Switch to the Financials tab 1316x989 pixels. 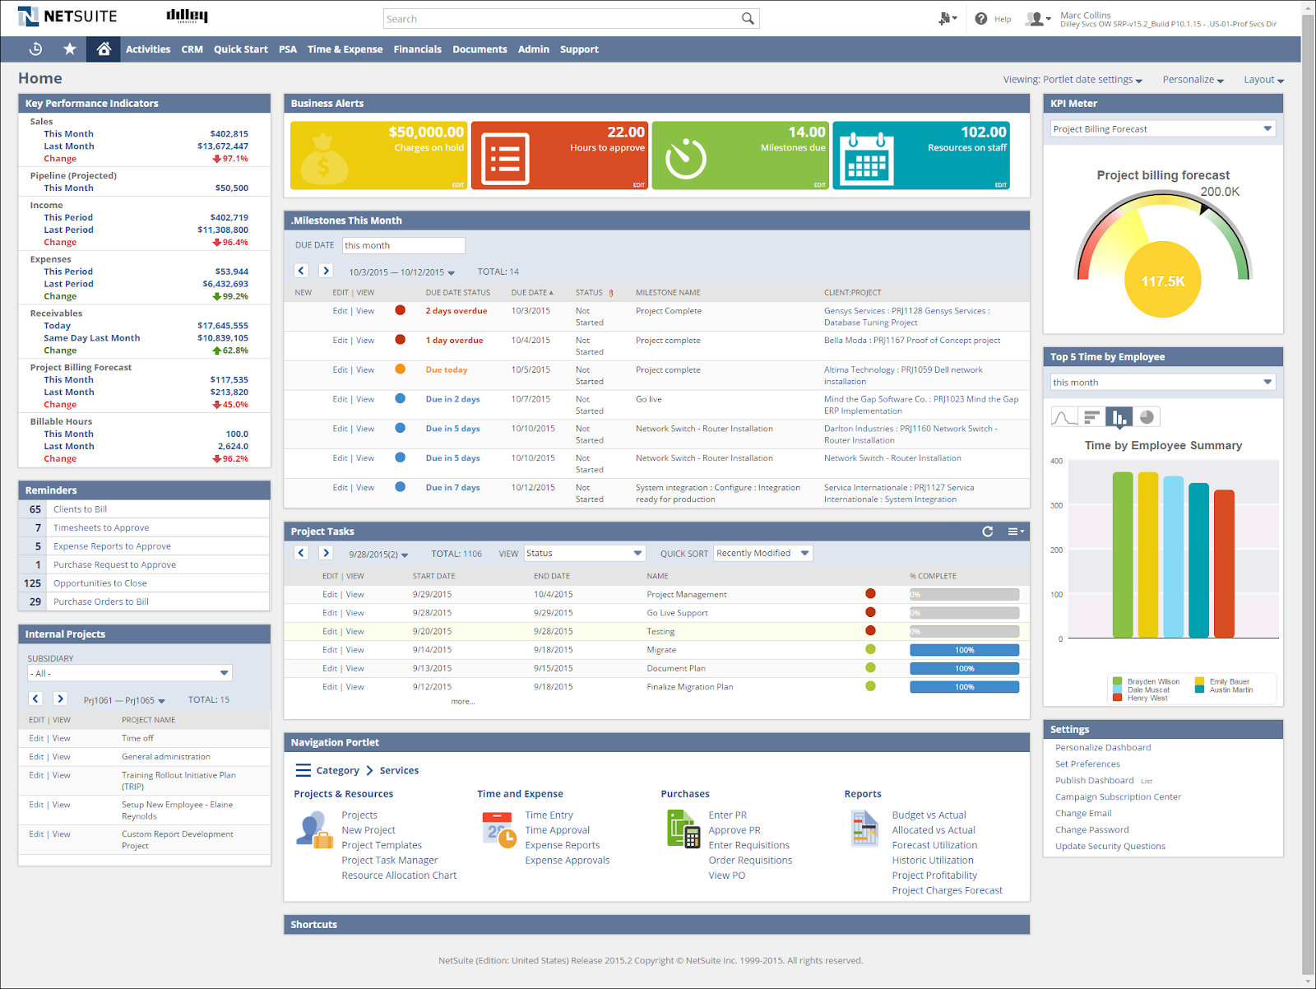(x=417, y=49)
